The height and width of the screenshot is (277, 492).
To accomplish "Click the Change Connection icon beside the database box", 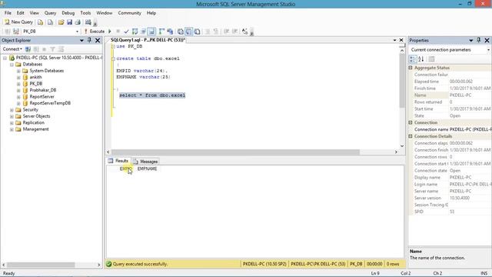I will point(16,32).
